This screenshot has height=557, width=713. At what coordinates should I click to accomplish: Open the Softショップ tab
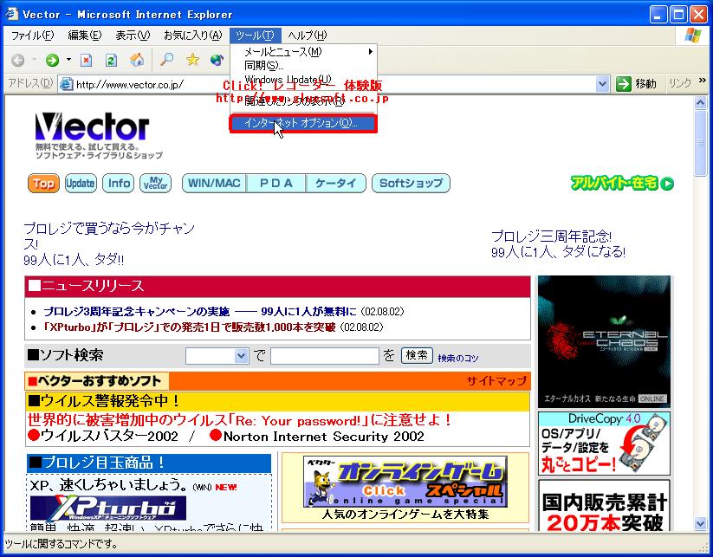[x=411, y=184]
